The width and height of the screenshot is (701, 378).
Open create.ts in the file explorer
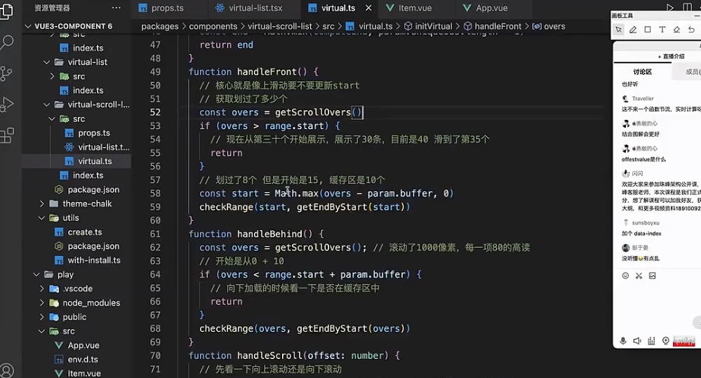[84, 232]
